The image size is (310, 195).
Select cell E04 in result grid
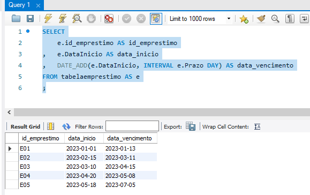click(42, 176)
